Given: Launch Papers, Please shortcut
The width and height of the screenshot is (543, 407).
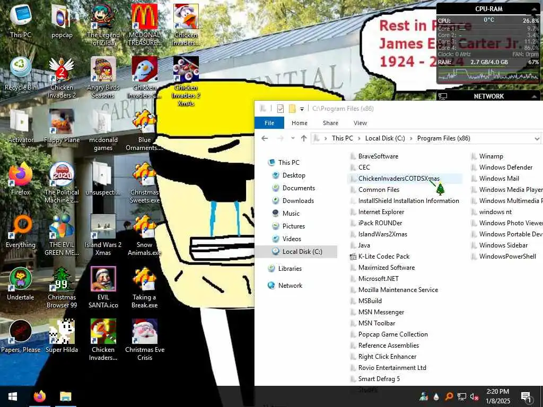Looking at the screenshot, I should (21, 337).
